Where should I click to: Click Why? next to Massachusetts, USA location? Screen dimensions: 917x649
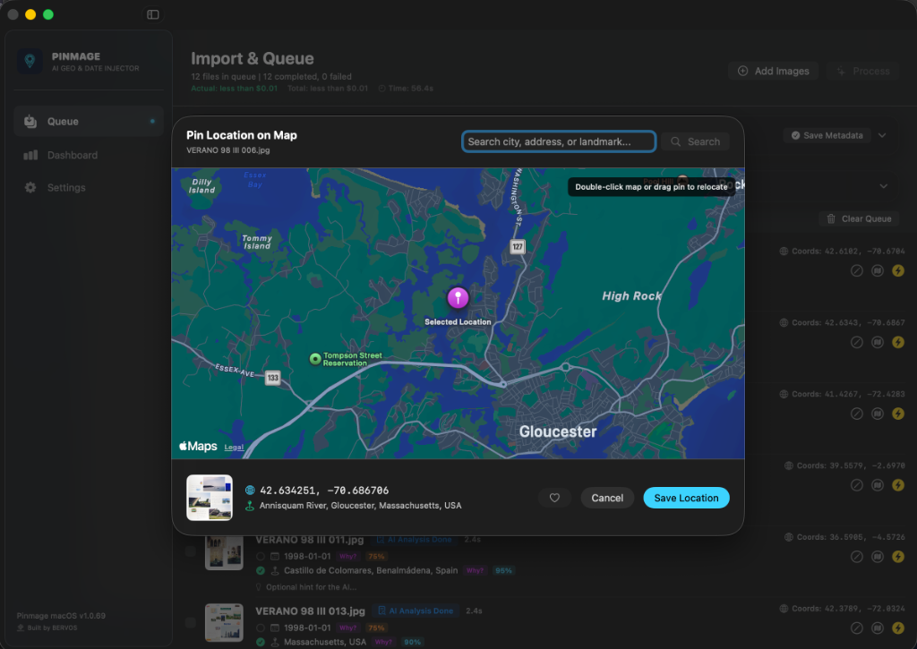click(383, 642)
